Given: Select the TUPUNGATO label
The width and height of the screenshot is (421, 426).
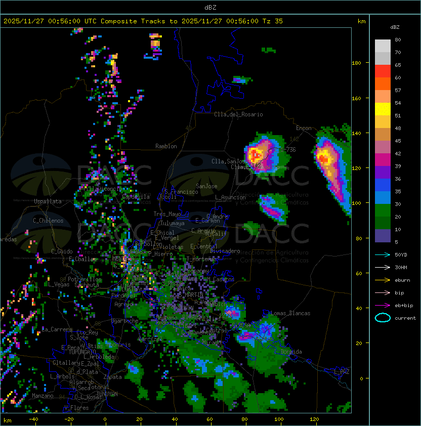Looking at the screenshot, I should coord(82,352).
